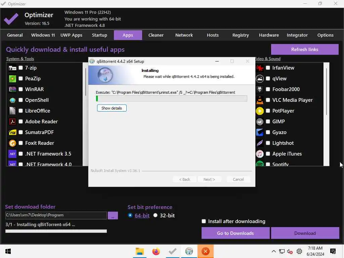344x258 pixels.
Task: Open the Registry tab
Action: pos(241,35)
